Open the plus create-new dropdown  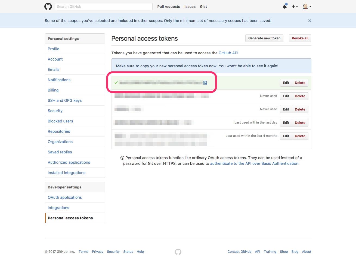295,6
